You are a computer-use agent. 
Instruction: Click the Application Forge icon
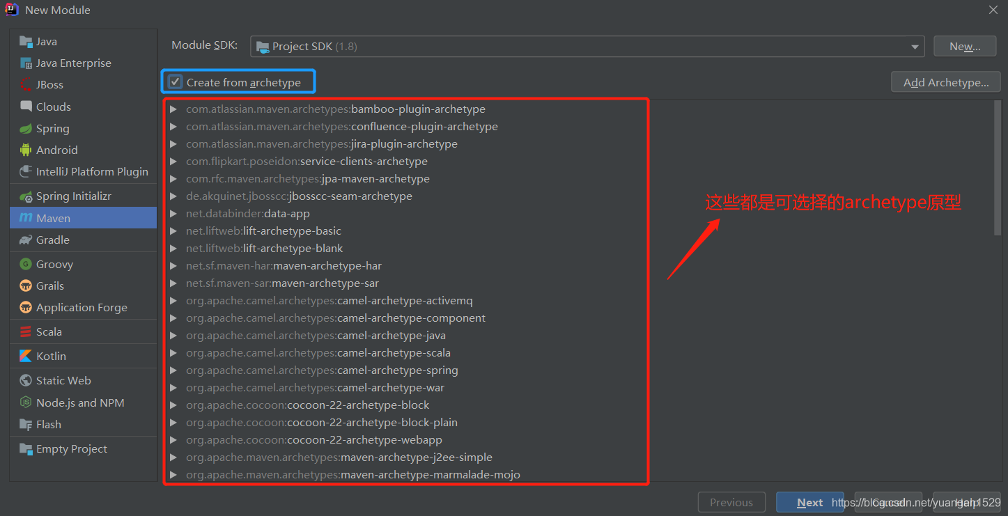click(26, 307)
